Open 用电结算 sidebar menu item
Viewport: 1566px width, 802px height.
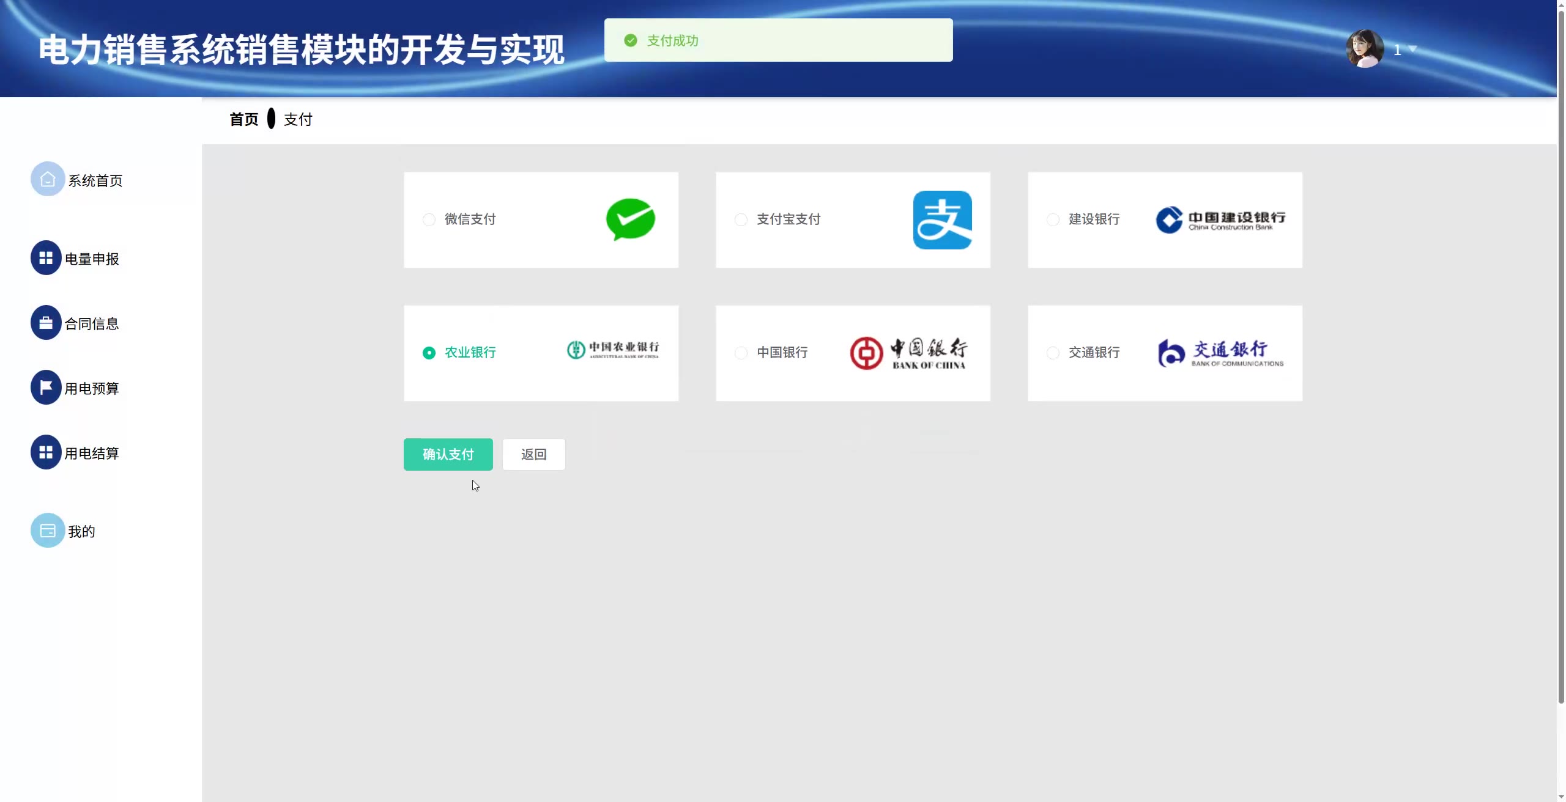click(x=92, y=453)
